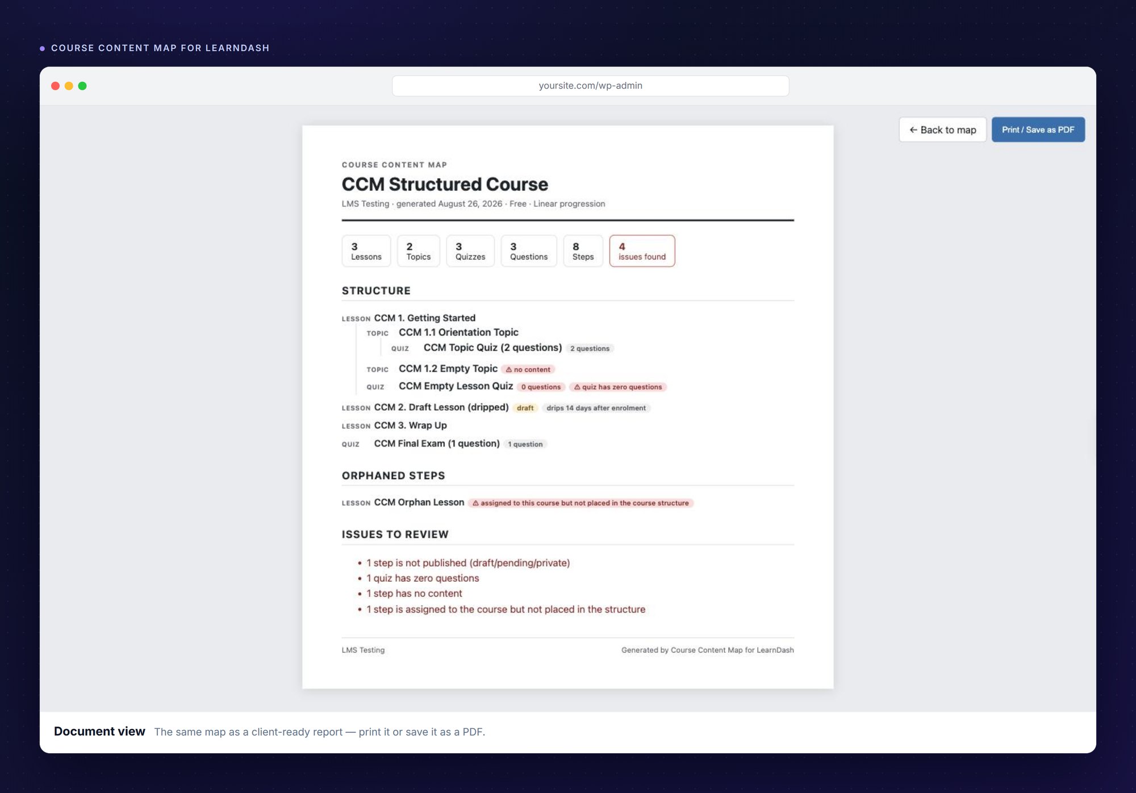
Task: Click the generated date subtitle line
Action: 473,204
